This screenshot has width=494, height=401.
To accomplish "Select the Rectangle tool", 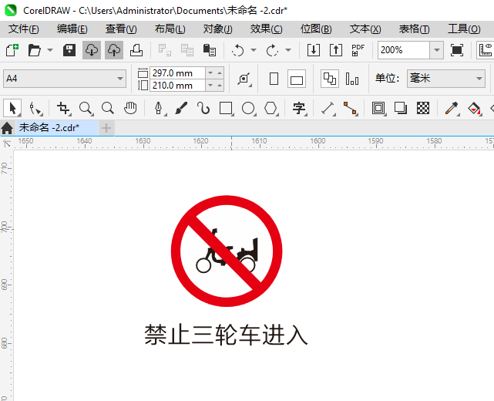I will click(227, 109).
